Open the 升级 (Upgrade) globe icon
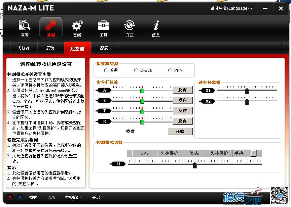Screen dimensions: 291x207 coord(130,28)
